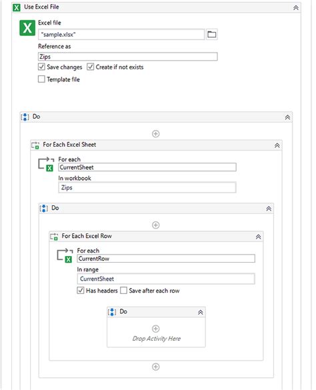The height and width of the screenshot is (390, 316).
Task: Toggle Create if not exists checkbox
Action: pyautogui.click(x=90, y=67)
